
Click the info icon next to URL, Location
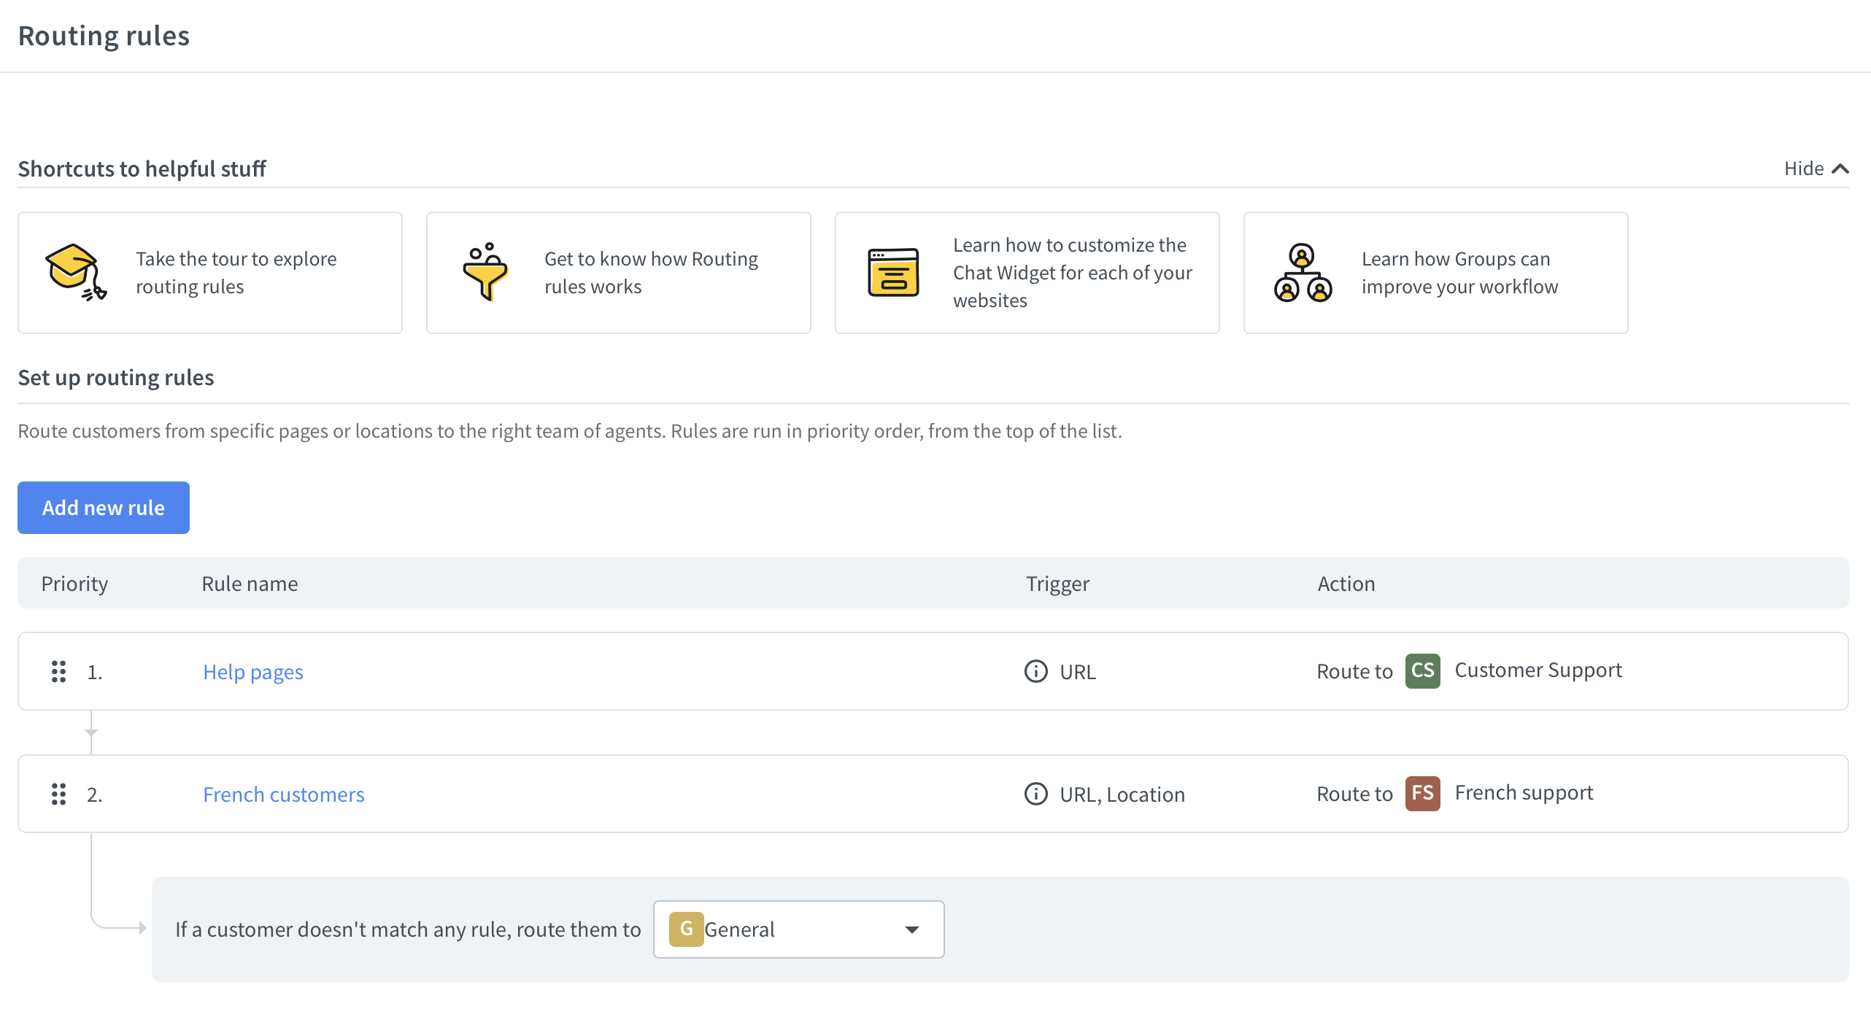click(x=1035, y=794)
